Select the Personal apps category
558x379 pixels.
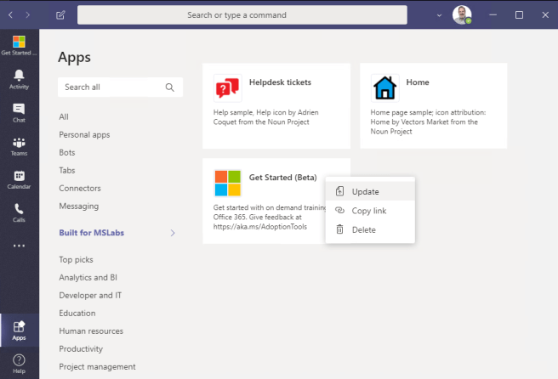pyautogui.click(x=84, y=135)
